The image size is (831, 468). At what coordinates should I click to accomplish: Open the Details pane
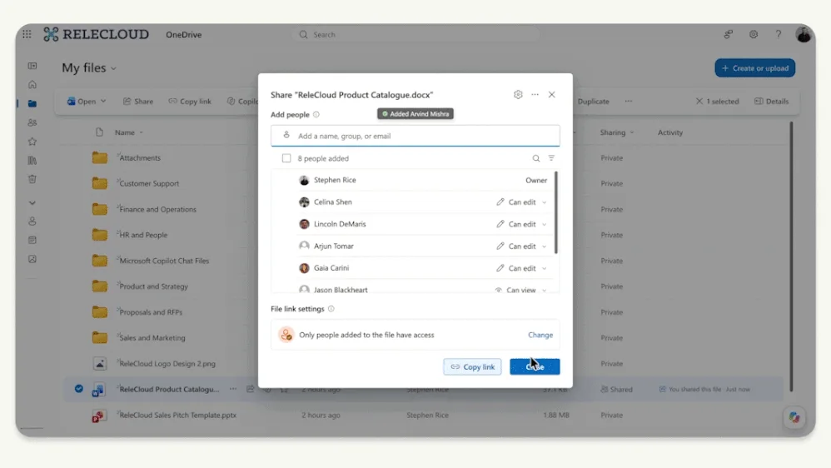point(771,102)
